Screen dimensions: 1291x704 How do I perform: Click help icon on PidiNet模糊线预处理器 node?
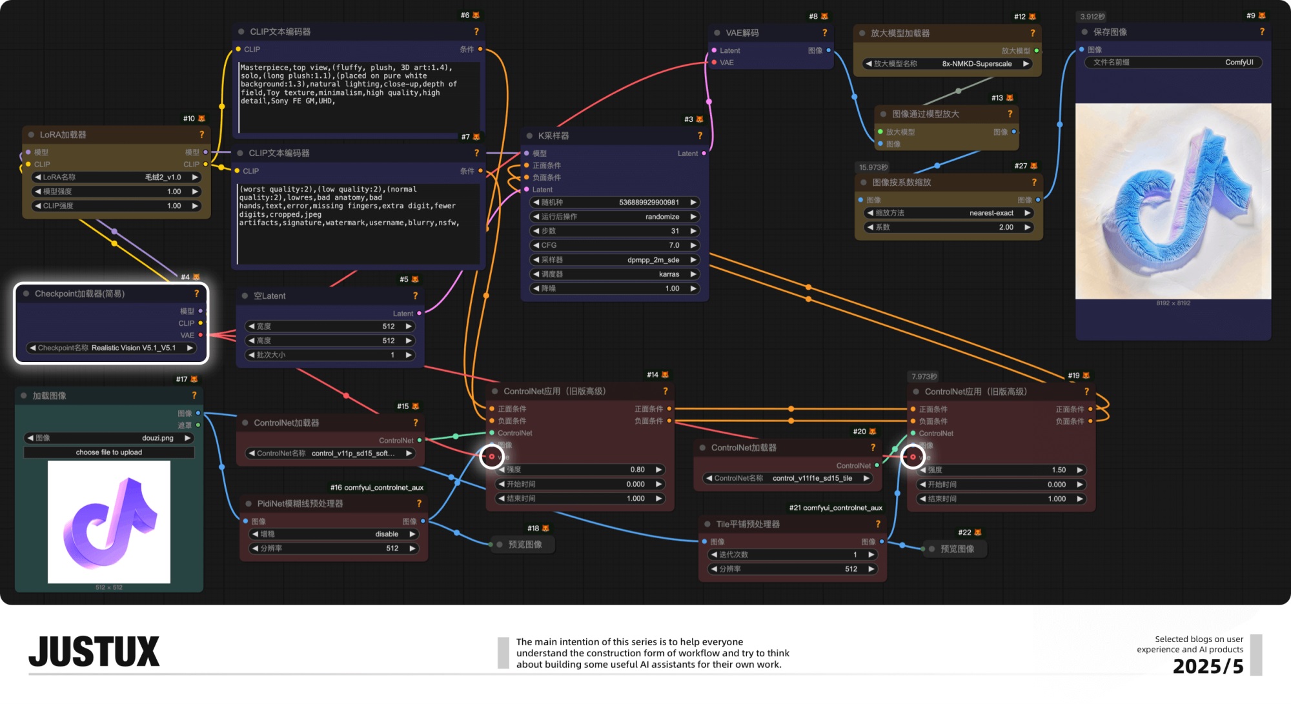419,504
